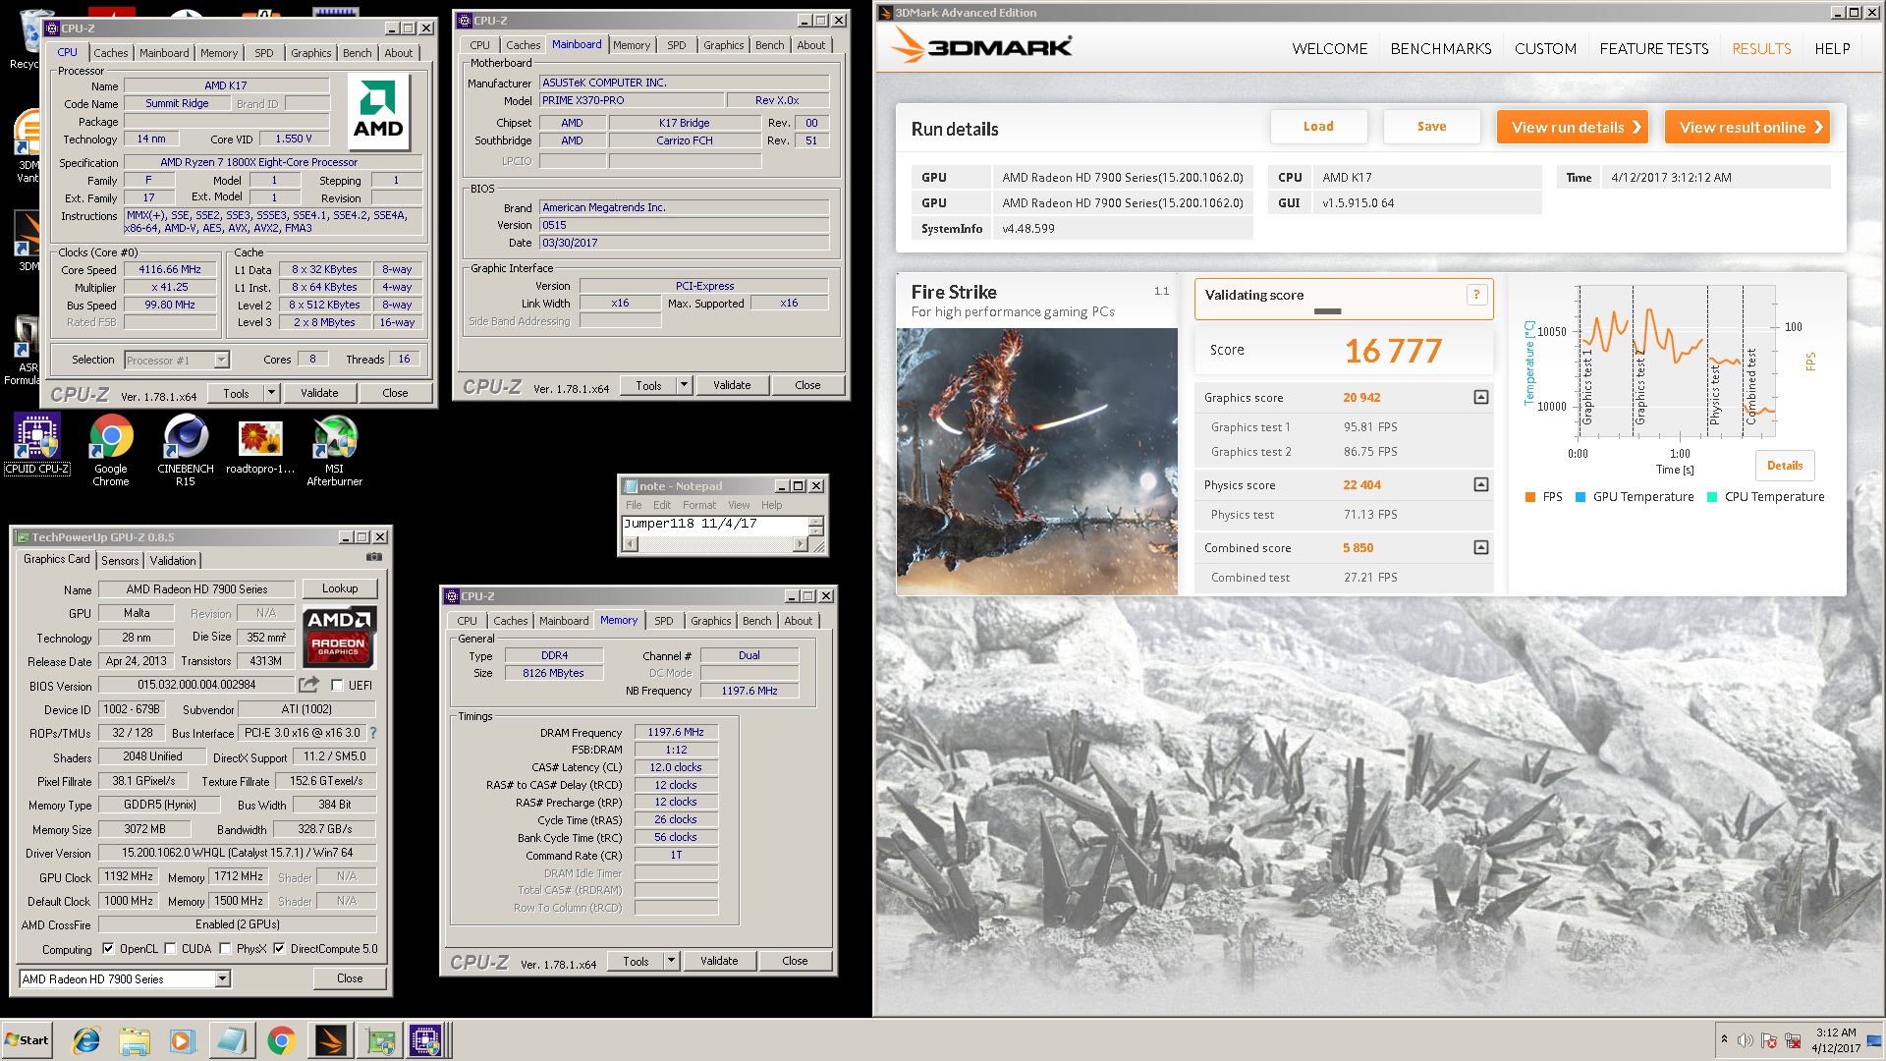Open Processor #1 selection dropdown
The height and width of the screenshot is (1061, 1886).
click(x=221, y=360)
